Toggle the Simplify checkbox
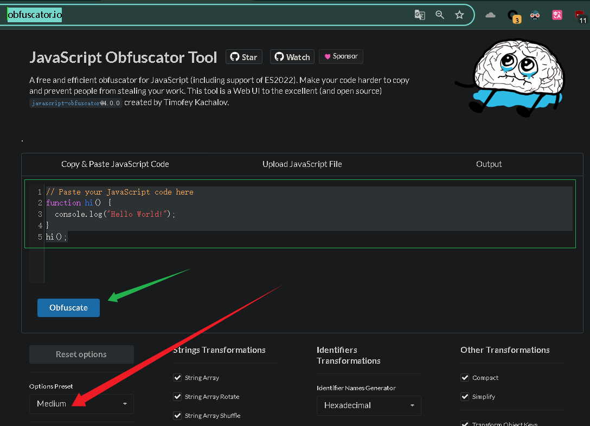Screen dimensions: 590x426 [x=465, y=397]
